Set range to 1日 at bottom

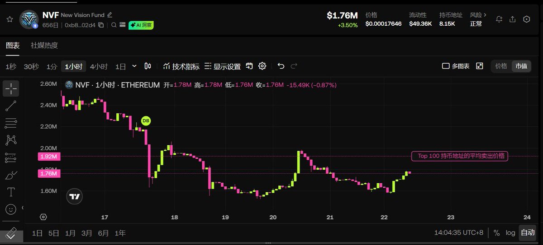tap(37, 233)
